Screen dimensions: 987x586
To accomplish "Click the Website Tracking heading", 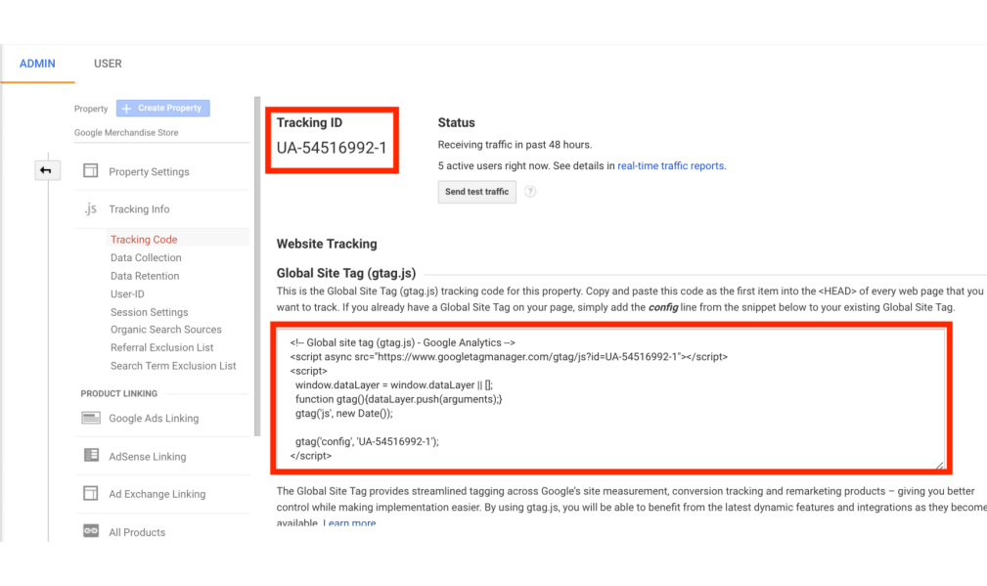I will (x=327, y=245).
